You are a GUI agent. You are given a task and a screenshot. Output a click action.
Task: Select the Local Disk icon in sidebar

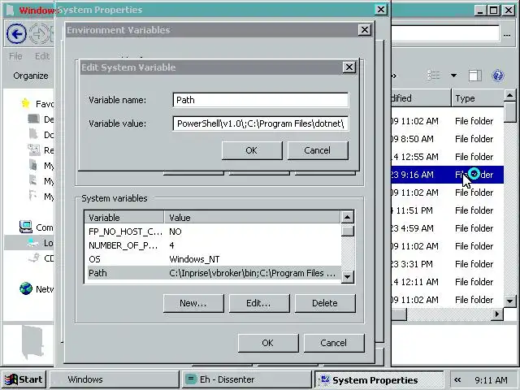32,243
